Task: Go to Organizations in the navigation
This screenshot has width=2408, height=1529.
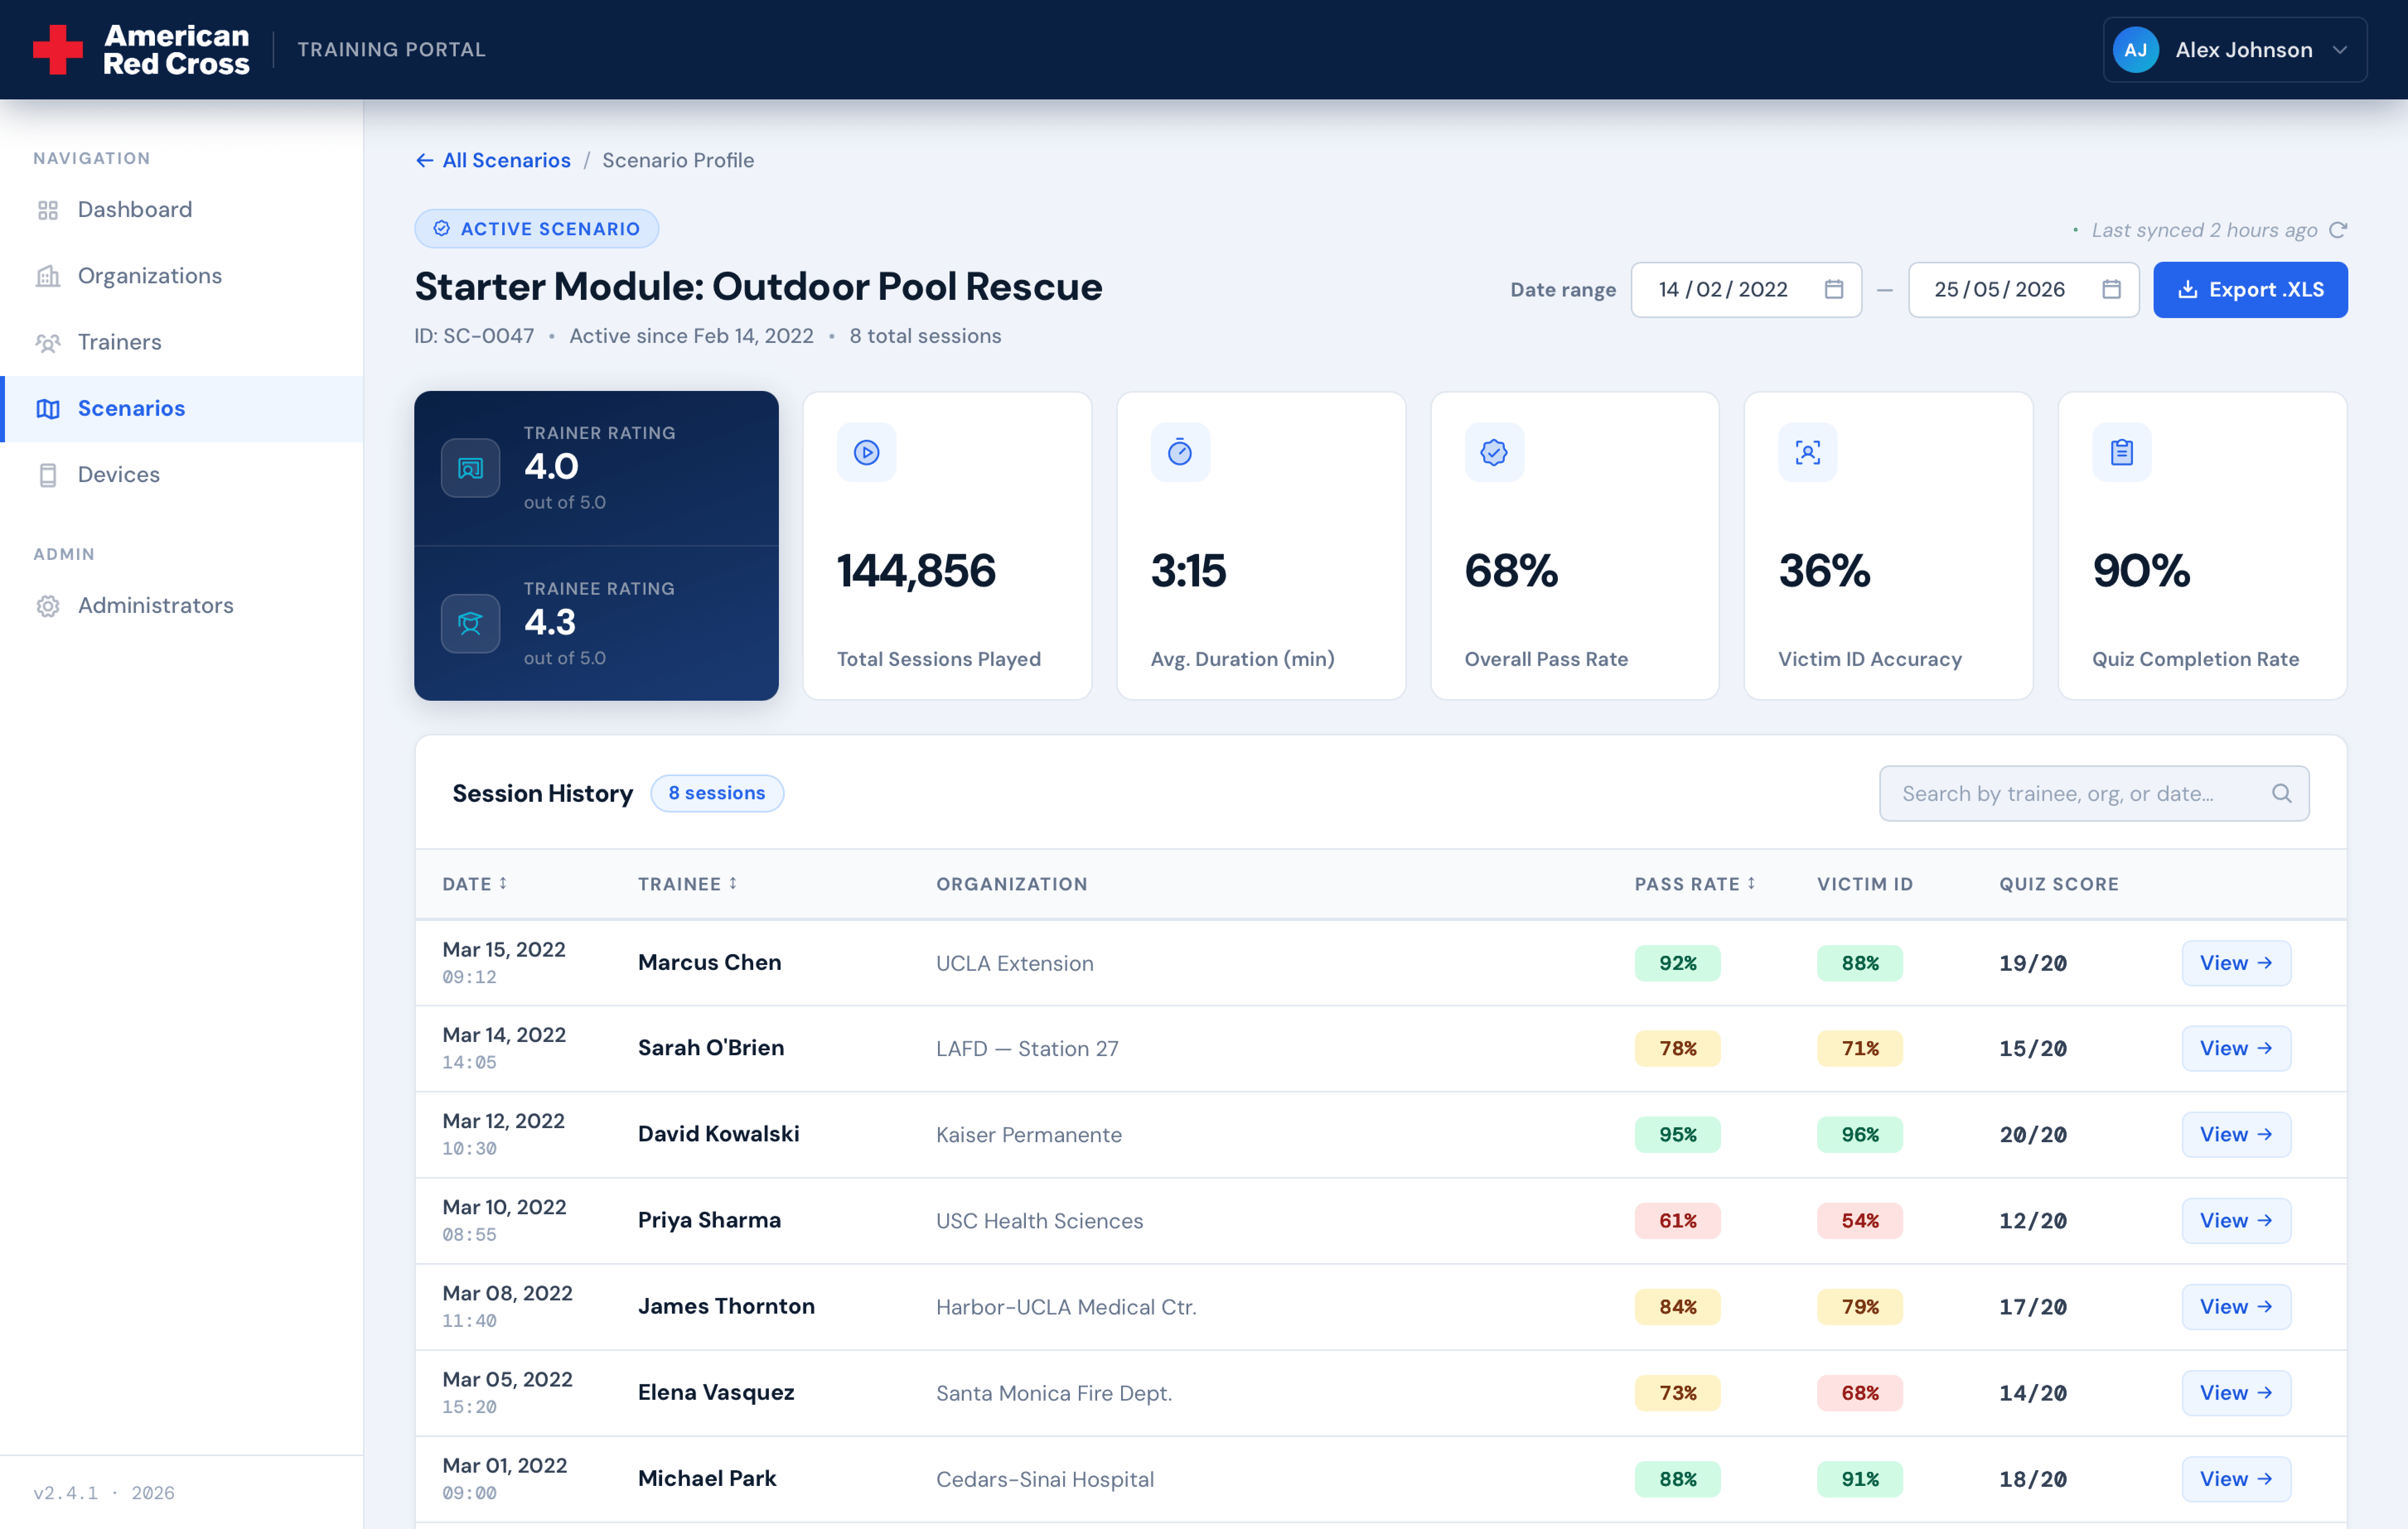Action: point(181,276)
